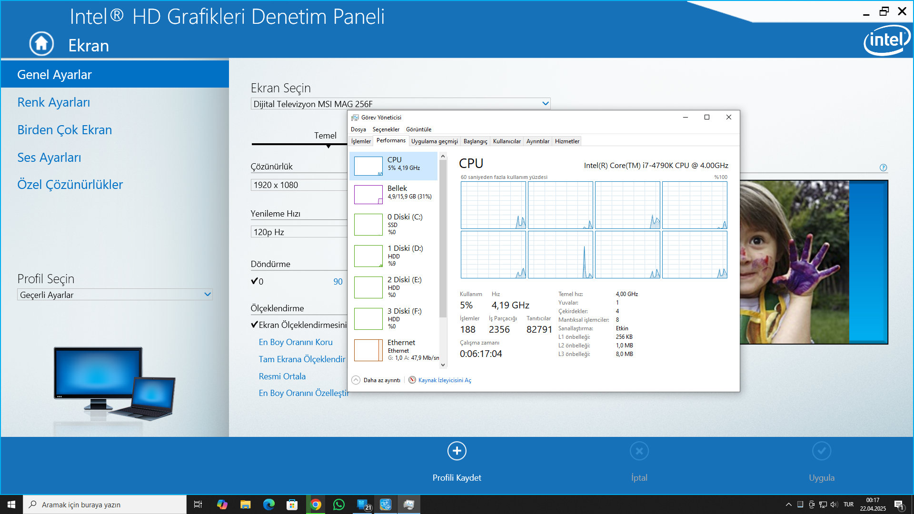Switch to Google Chrome in taskbar

pyautogui.click(x=315, y=504)
